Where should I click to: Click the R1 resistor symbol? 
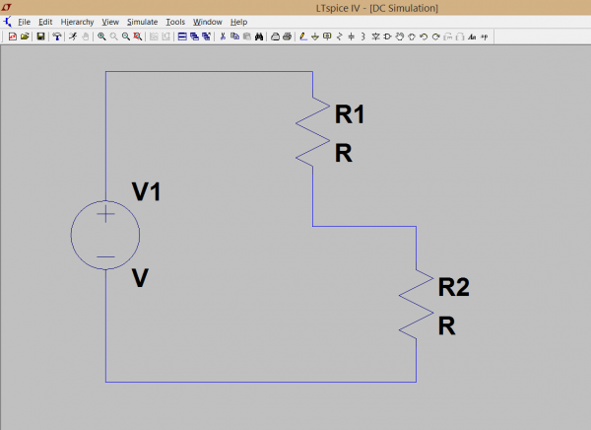coord(312,132)
